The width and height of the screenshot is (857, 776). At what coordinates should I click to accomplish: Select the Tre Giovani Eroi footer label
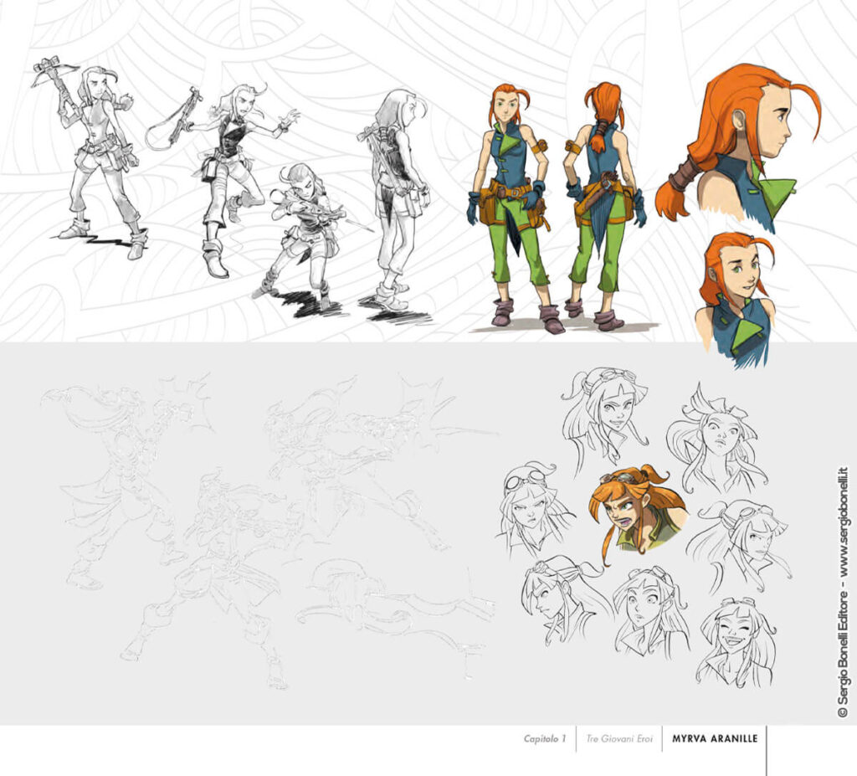click(x=618, y=739)
